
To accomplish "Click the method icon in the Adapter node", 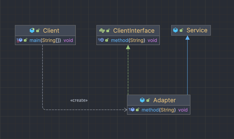I will pos(131,110).
